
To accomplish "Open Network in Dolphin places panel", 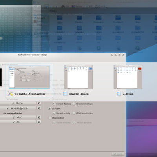I will click(x=39, y=18).
